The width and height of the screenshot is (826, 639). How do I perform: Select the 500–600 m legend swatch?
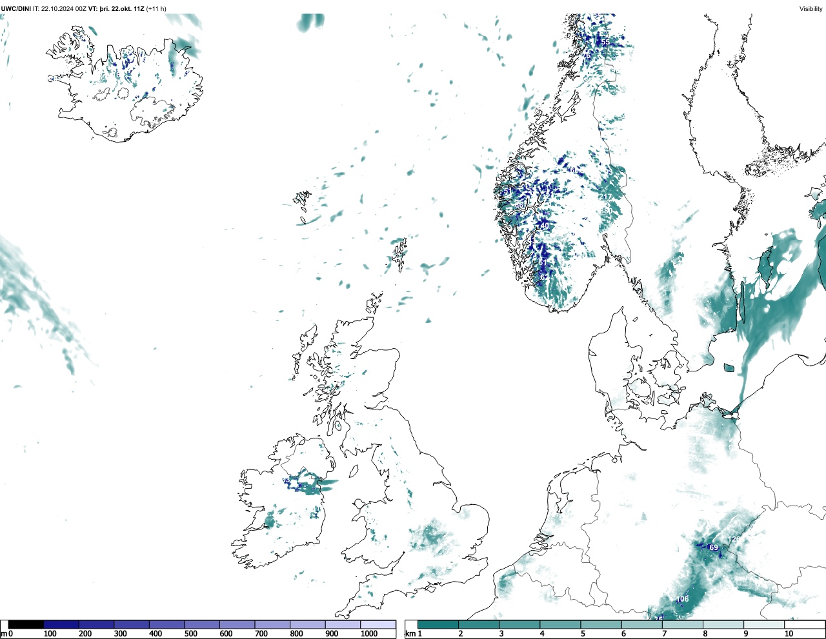(202, 625)
